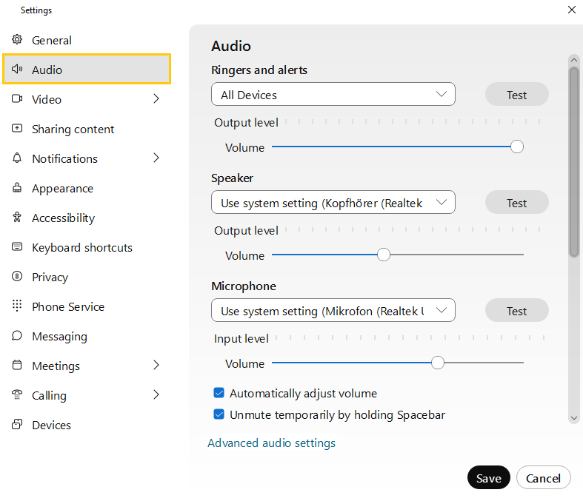
Task: Click the Keyboard shortcuts icon
Action: (x=17, y=247)
